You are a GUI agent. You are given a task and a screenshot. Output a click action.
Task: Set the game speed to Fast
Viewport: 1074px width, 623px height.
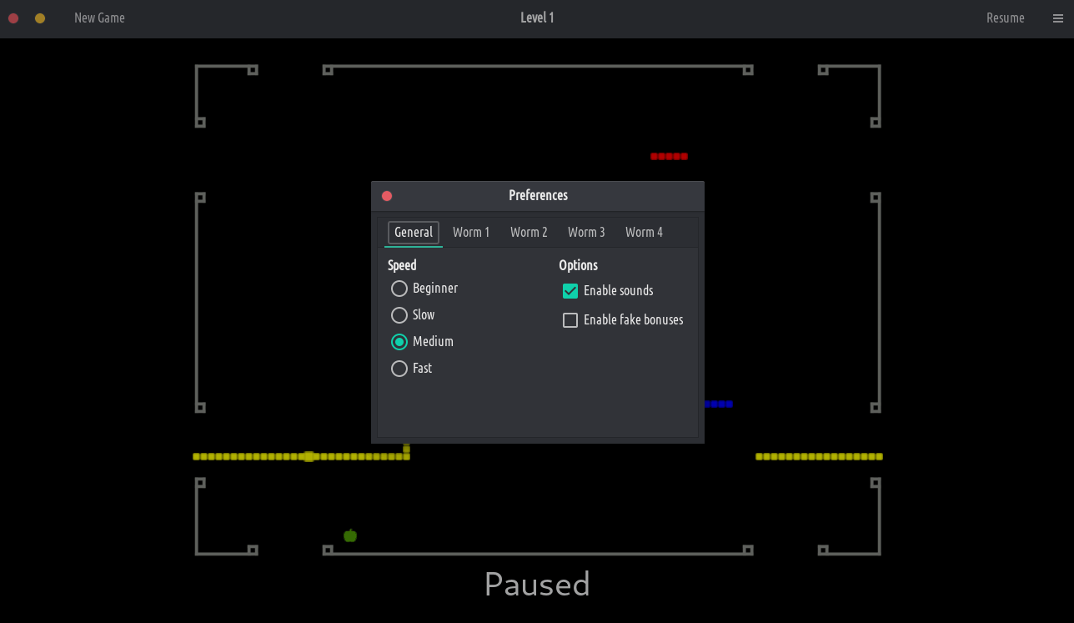(x=399, y=369)
